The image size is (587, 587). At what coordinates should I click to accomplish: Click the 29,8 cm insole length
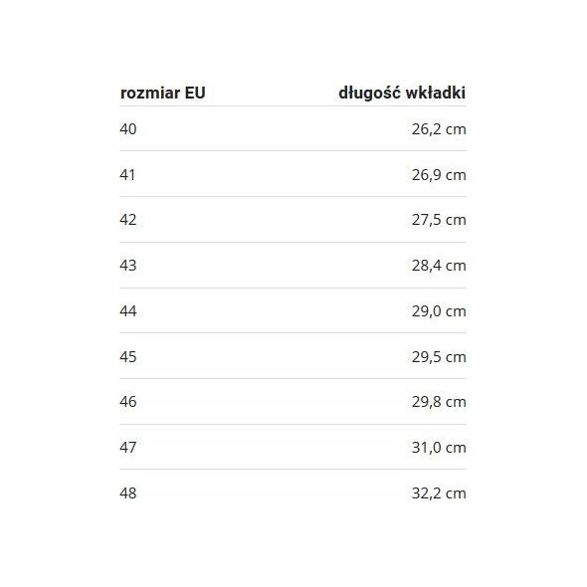[x=439, y=402]
